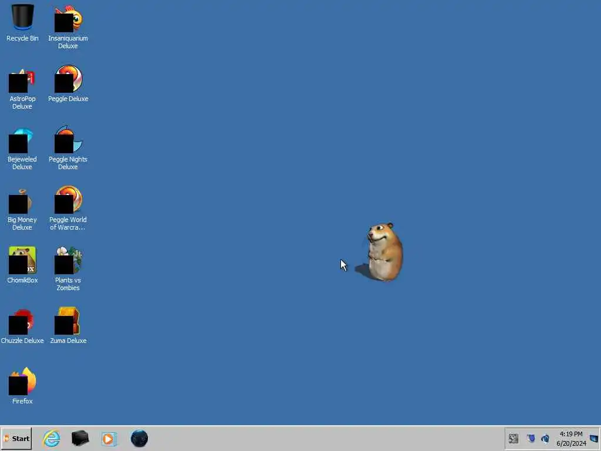Open the Start menu
601x451 pixels.
(x=16, y=438)
